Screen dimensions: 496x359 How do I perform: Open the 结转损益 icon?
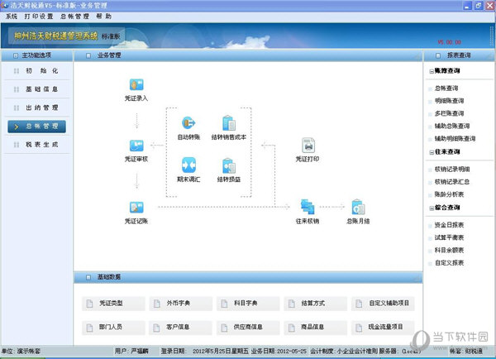click(229, 166)
